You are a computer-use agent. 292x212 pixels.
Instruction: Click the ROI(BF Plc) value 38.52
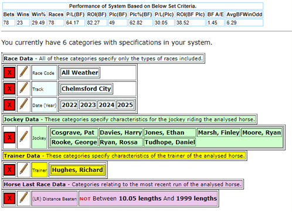pyautogui.click(x=191, y=23)
